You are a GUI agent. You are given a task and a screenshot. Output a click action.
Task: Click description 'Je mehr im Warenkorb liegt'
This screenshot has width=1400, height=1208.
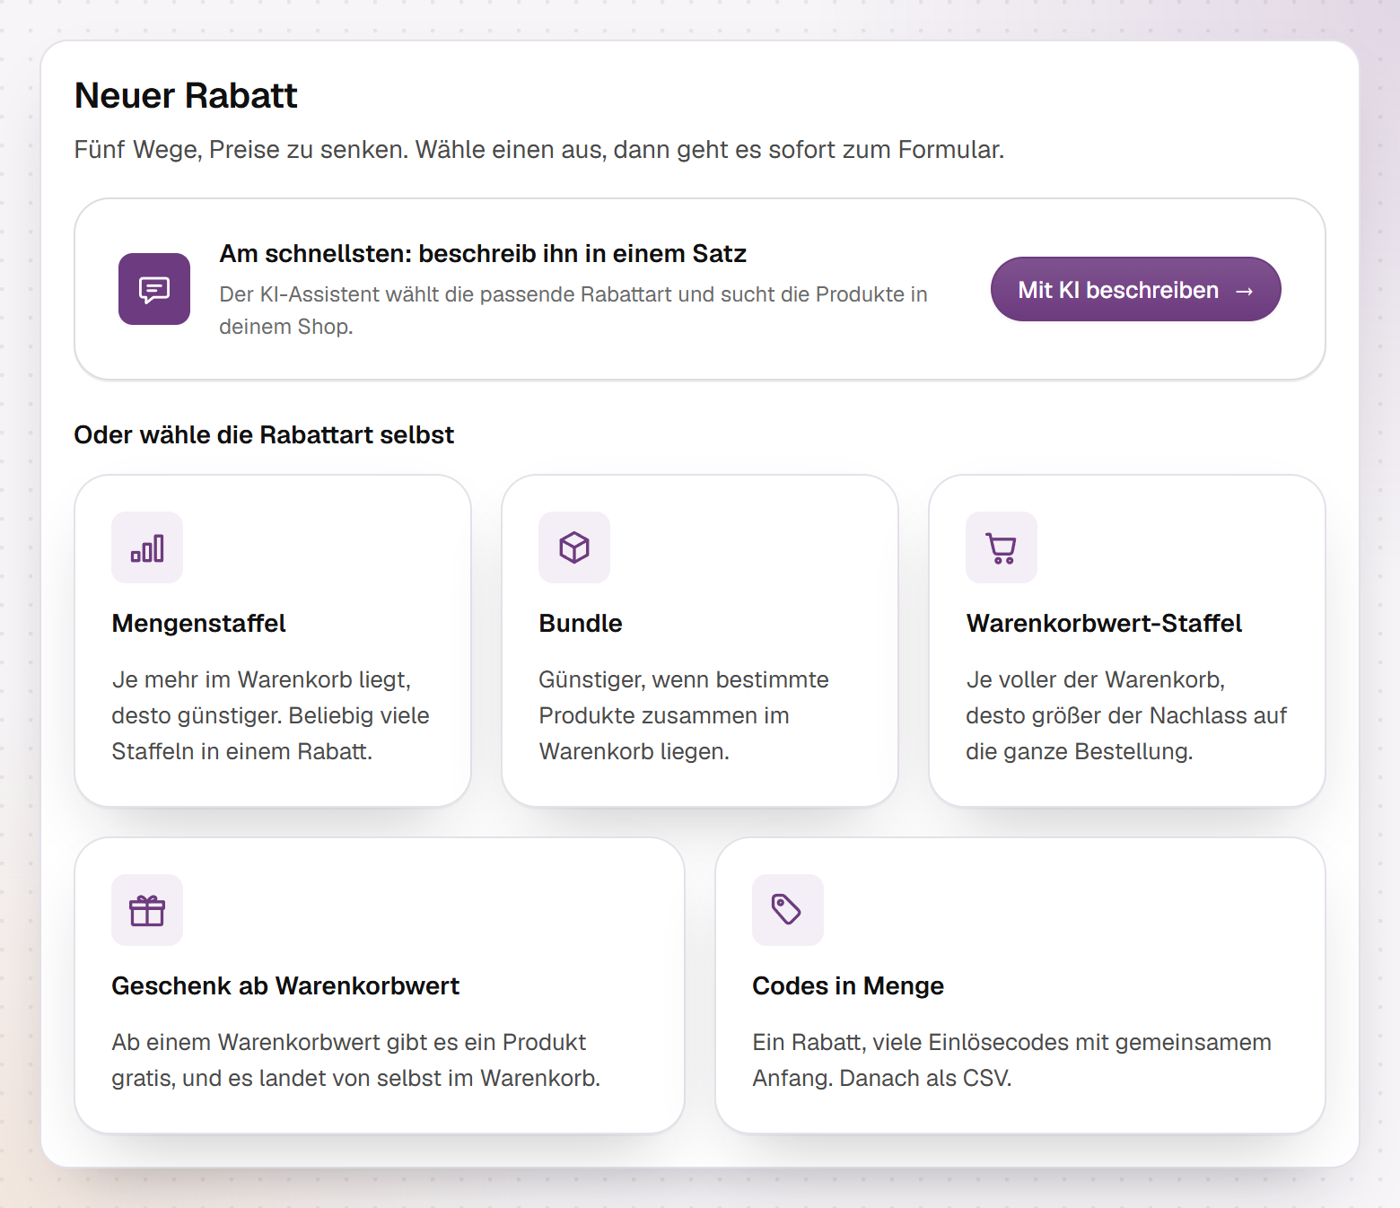tap(271, 715)
